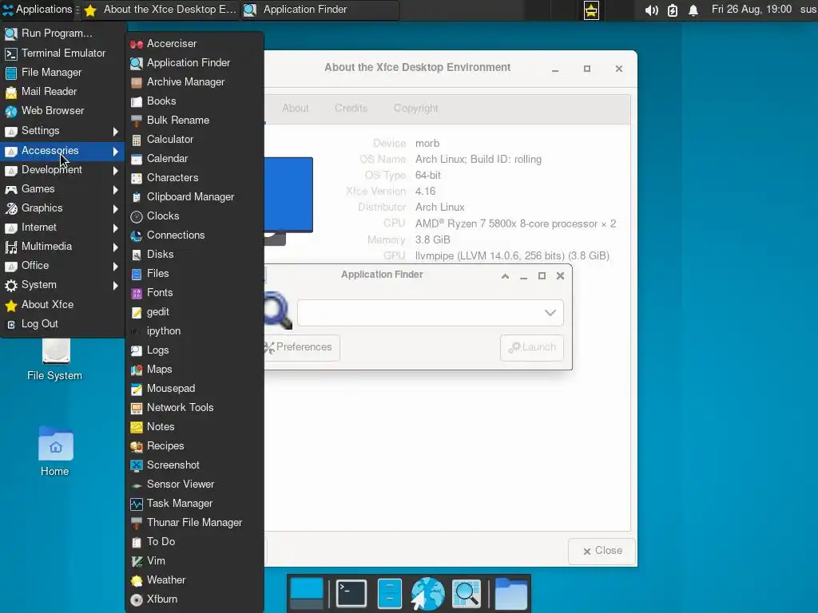818x613 pixels.
Task: Expand the Graphics submenu
Action: pos(62,208)
